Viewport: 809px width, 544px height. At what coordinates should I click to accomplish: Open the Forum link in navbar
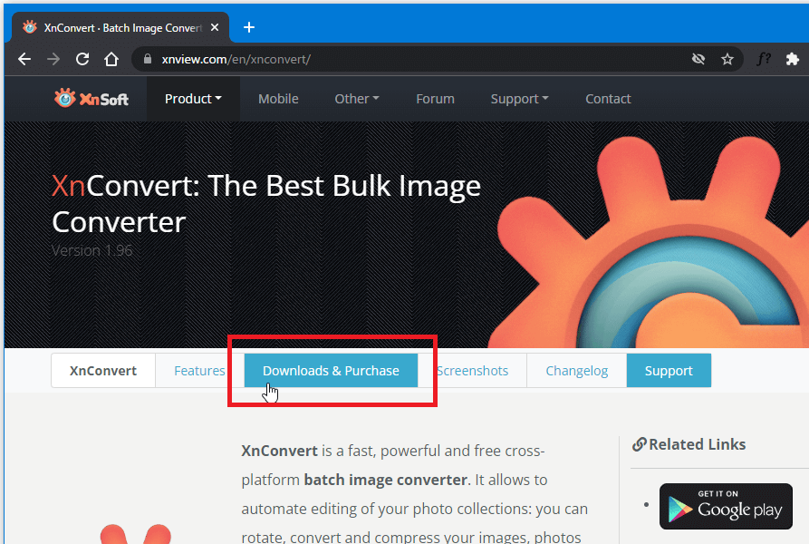[435, 99]
